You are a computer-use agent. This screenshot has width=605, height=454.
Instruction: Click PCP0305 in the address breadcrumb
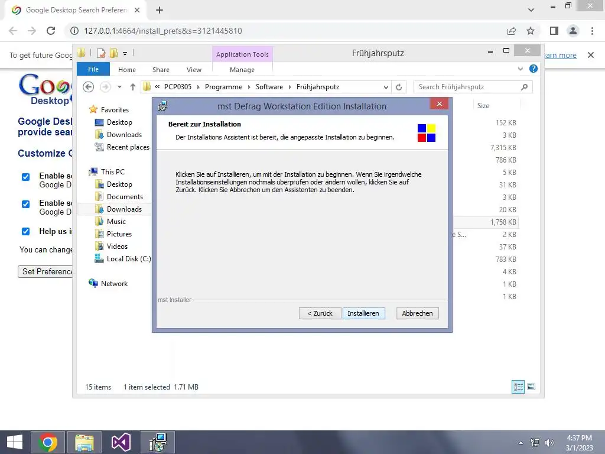coord(177,87)
